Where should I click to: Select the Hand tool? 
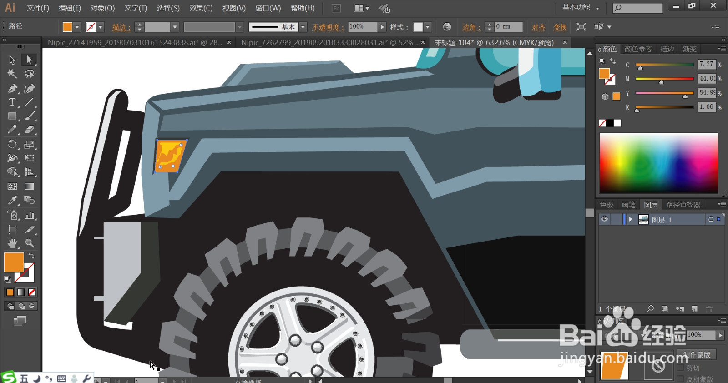click(12, 243)
